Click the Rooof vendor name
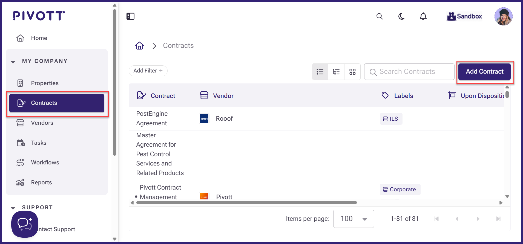Image resolution: width=523 pixels, height=244 pixels. click(224, 119)
